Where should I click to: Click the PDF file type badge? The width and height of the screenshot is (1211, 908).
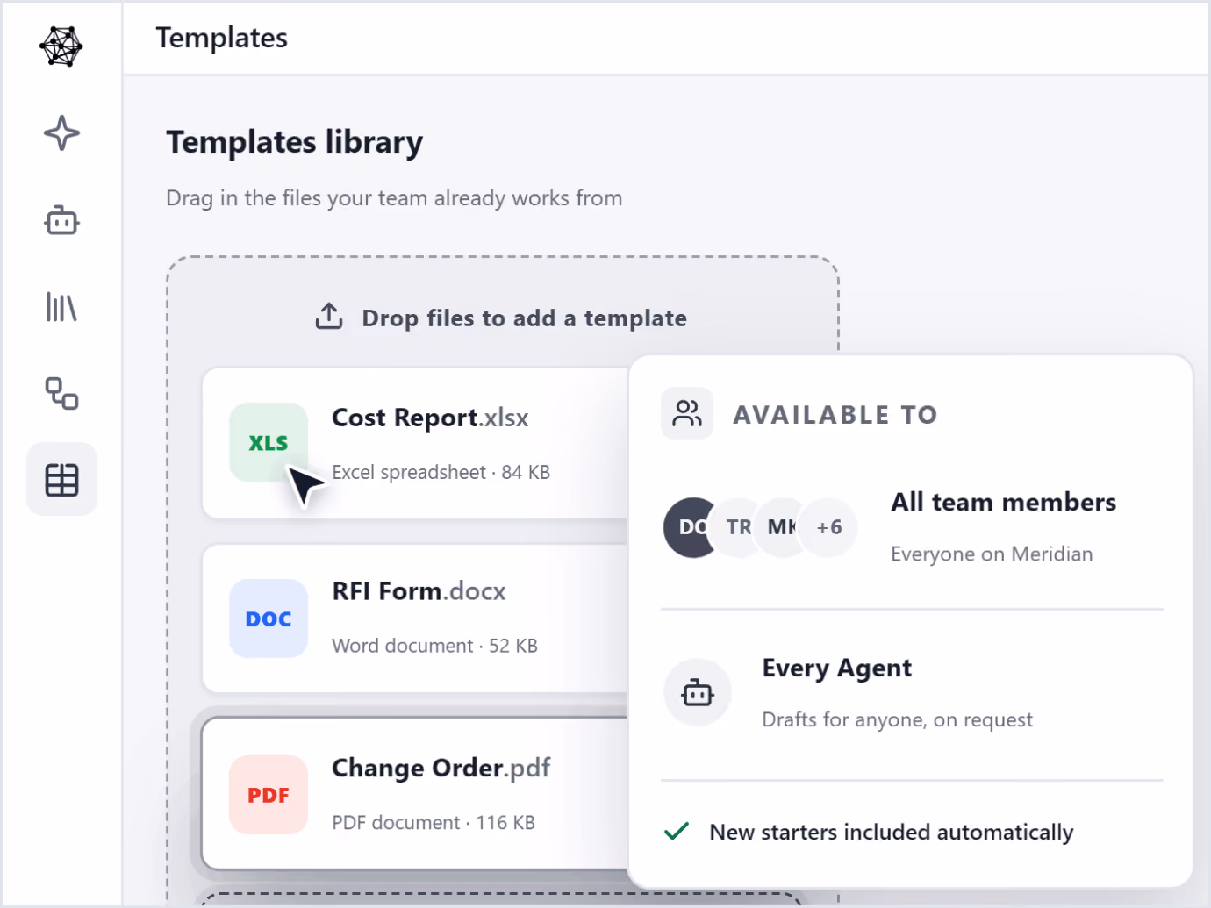pos(269,795)
